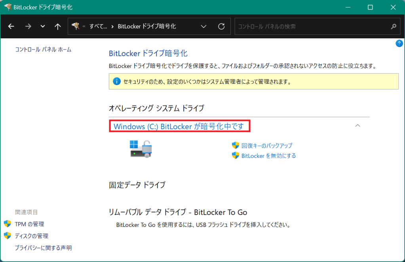
Task: Open TPM の管理 in sidebar
Action: (x=29, y=224)
